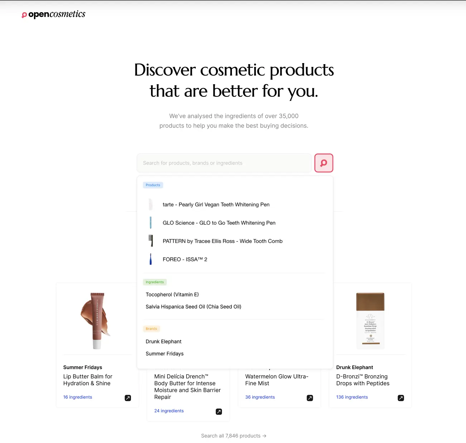The width and height of the screenshot is (466, 443).
Task: Choose FOREO - ISSA 2 suggestion
Action: (x=185, y=259)
